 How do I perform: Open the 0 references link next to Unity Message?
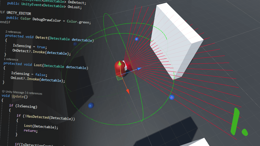coord(34,93)
